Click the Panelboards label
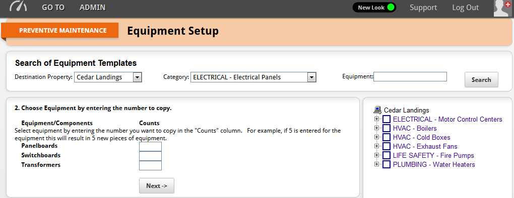Screen dimensions: 514x198 [39, 146]
